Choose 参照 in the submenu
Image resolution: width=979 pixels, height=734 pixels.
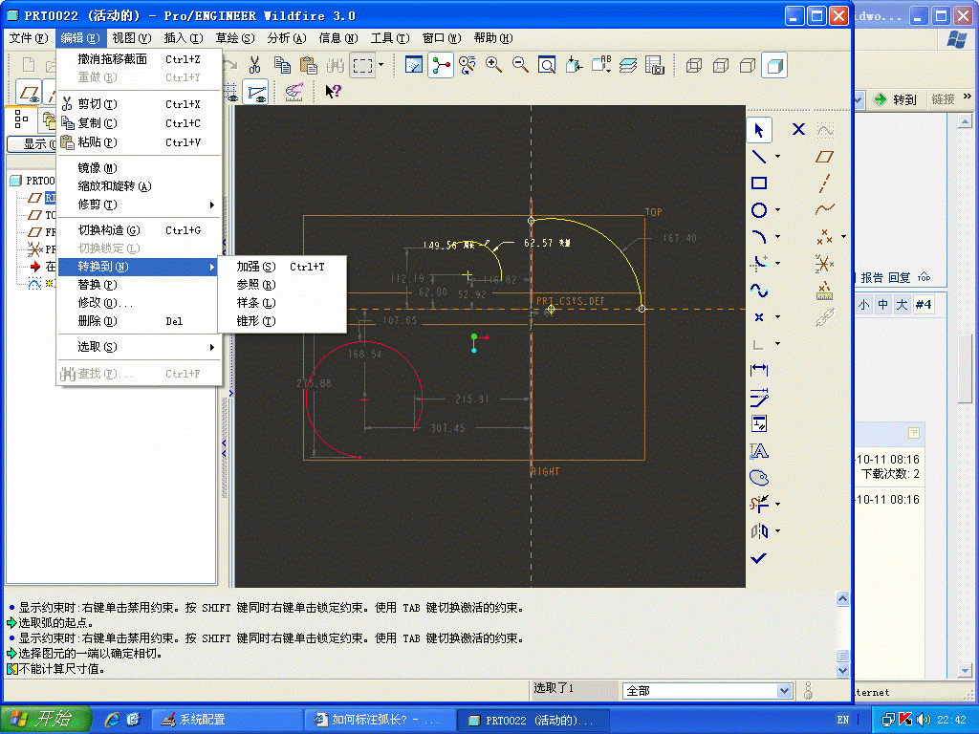point(282,285)
